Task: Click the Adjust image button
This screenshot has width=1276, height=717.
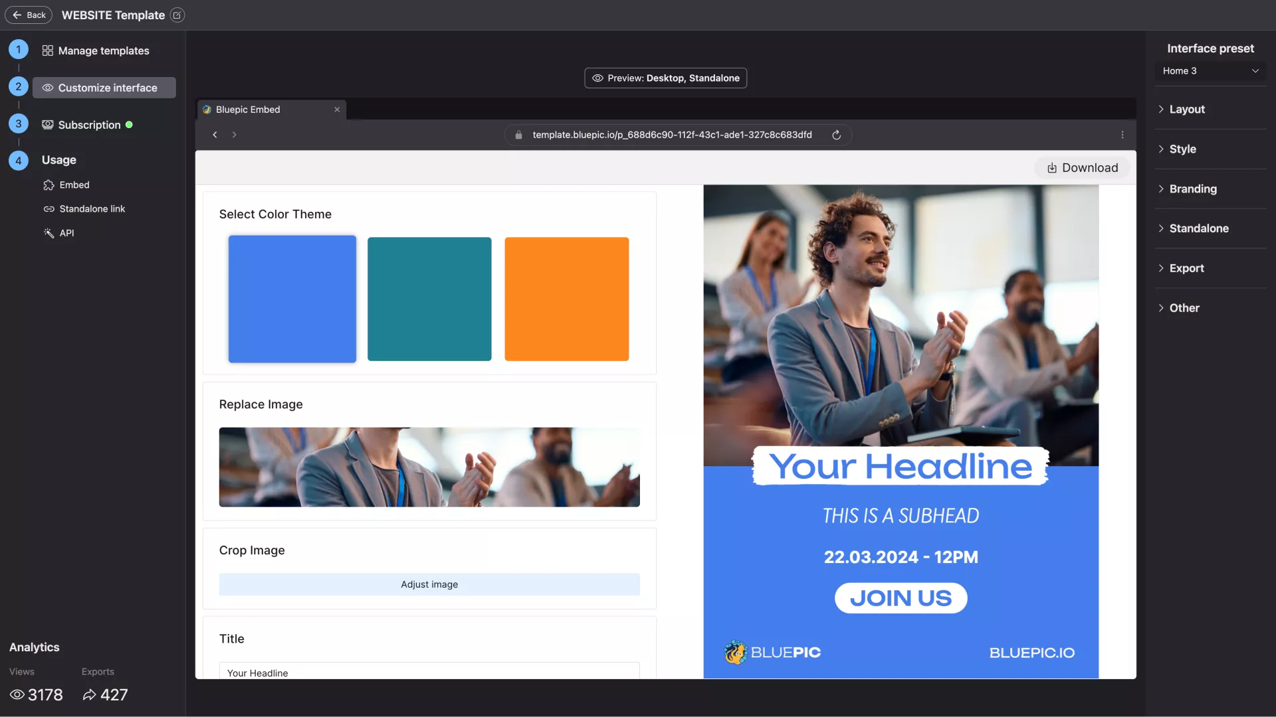Action: (x=429, y=584)
